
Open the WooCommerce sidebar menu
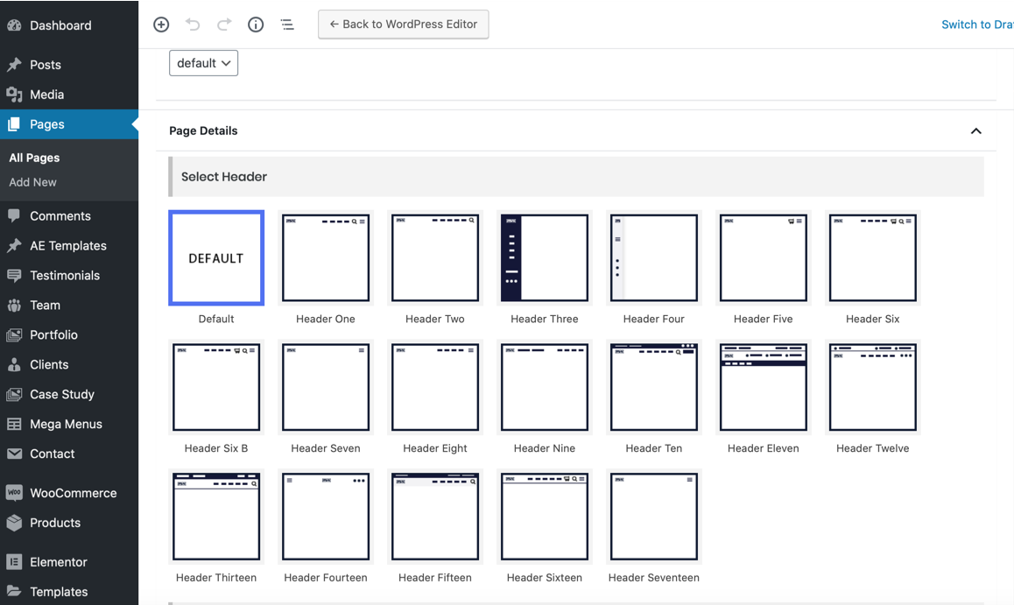[73, 493]
